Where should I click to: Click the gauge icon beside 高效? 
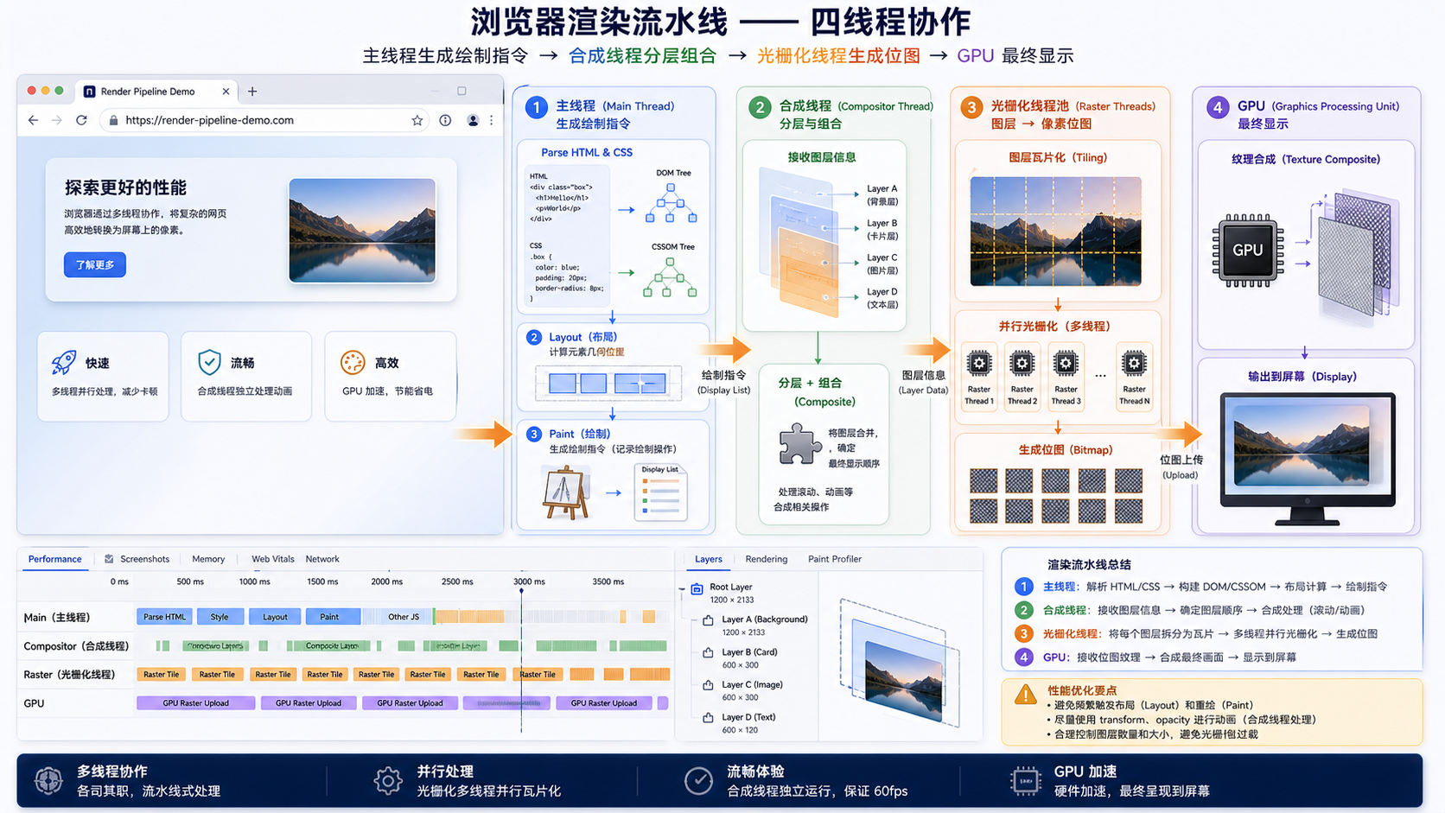(353, 362)
